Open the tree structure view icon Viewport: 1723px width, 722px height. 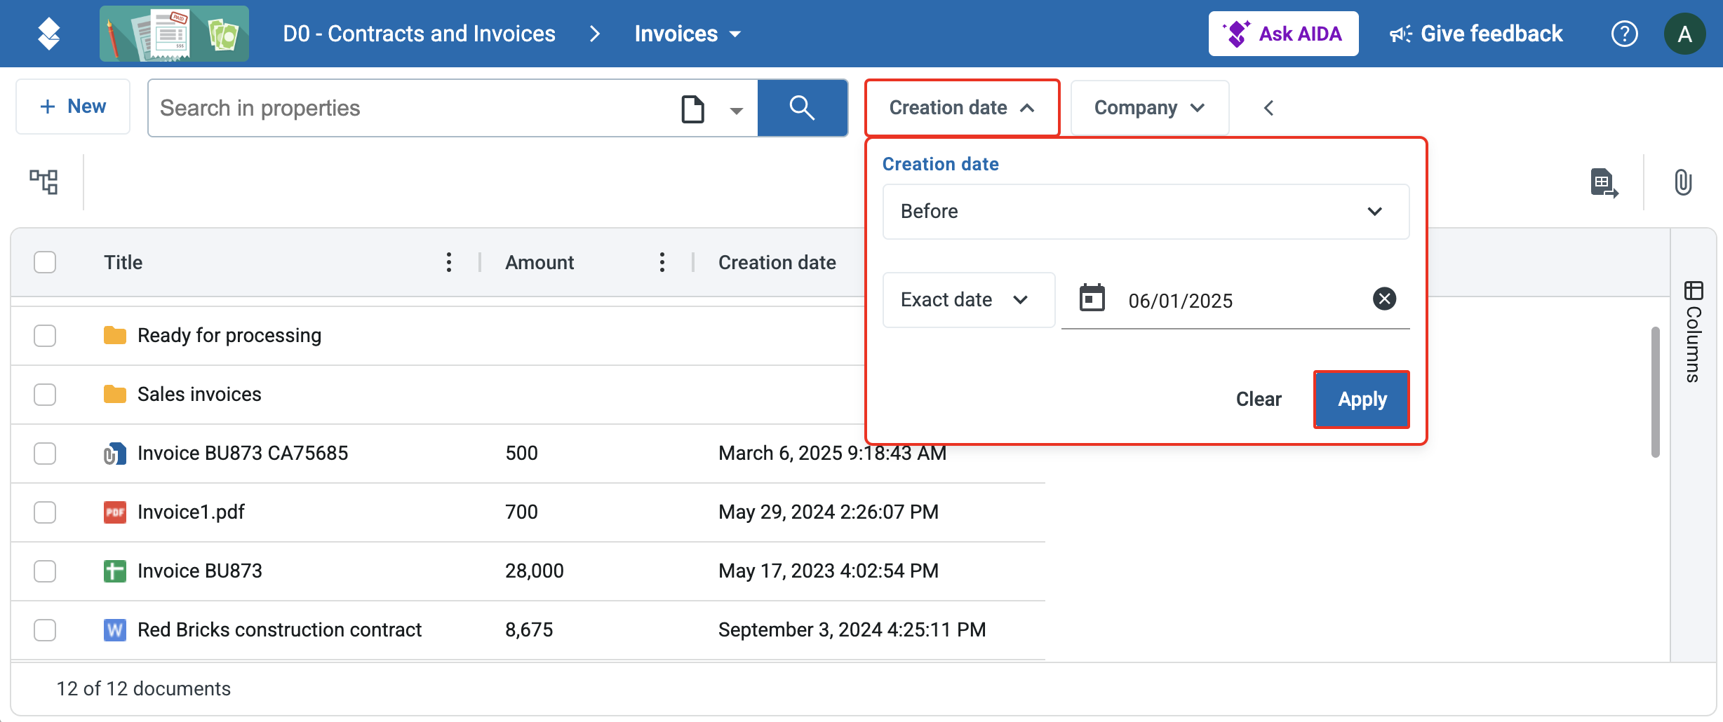point(43,182)
